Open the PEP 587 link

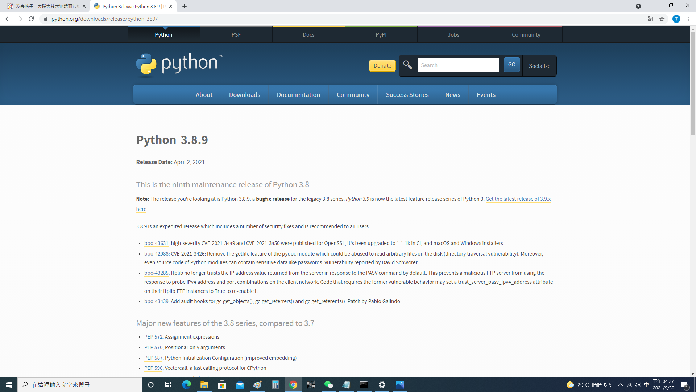(153, 358)
